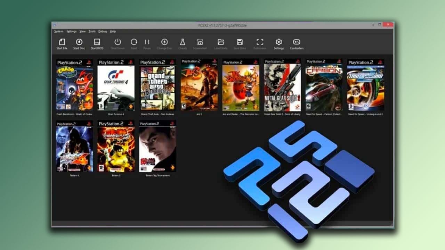Switch to Fullscreen using the toolbar icon

point(260,42)
